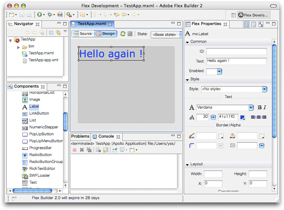The height and width of the screenshot is (210, 284).
Task: Open the text color picker swatch
Action: [242, 118]
